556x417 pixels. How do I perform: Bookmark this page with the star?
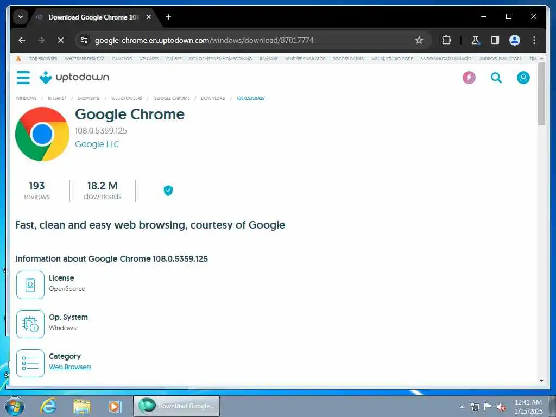tap(419, 40)
